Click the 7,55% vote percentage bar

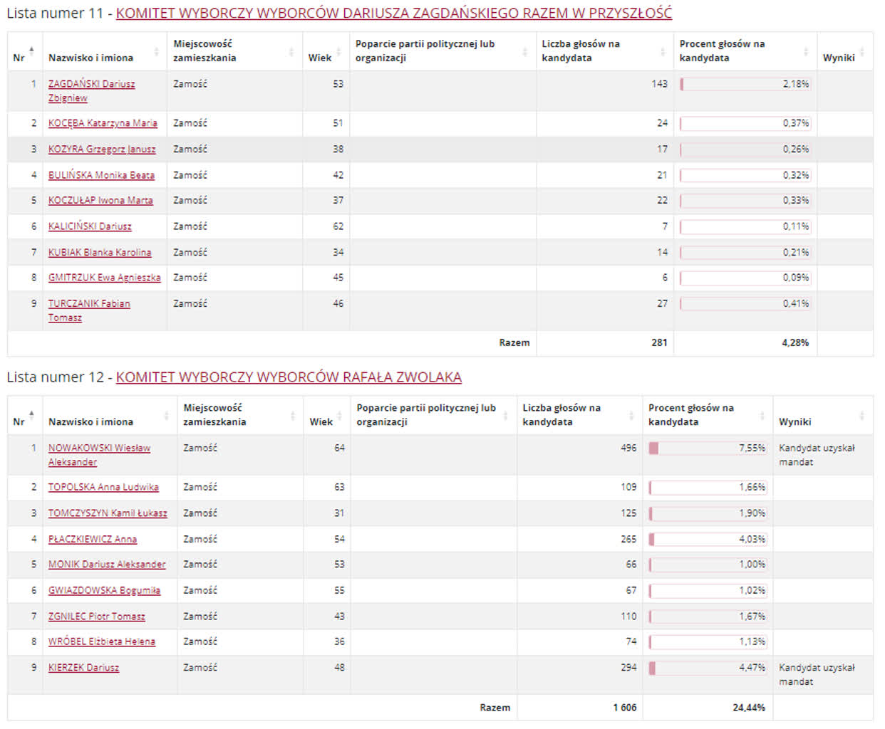tap(707, 449)
